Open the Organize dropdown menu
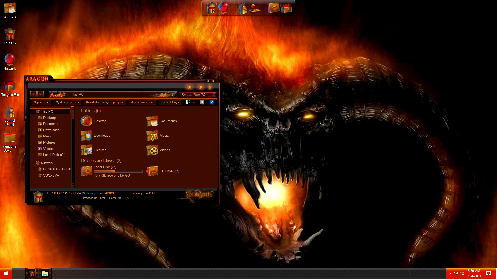Viewport: 497px width, 279px height. 41,102
